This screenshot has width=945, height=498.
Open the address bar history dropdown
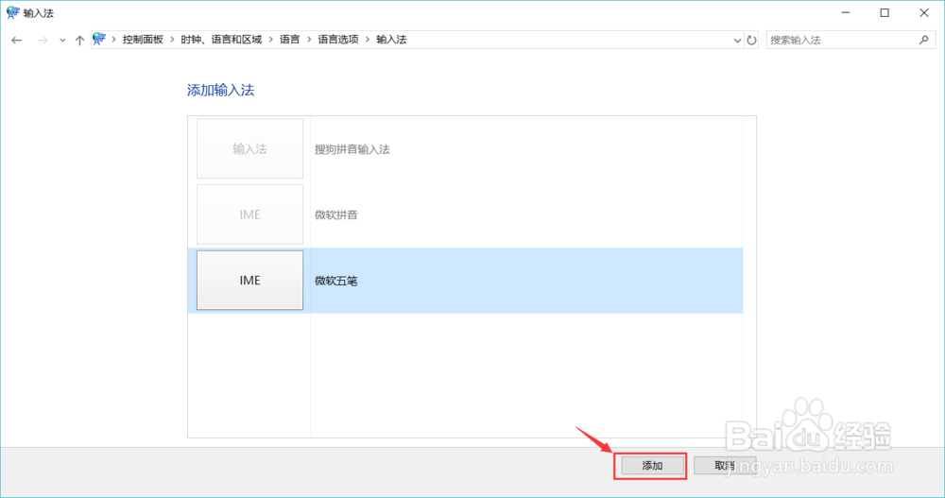click(x=737, y=41)
